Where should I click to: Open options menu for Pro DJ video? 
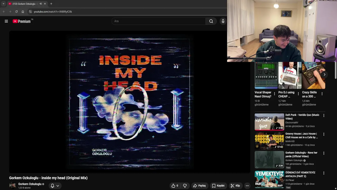pos(298,94)
